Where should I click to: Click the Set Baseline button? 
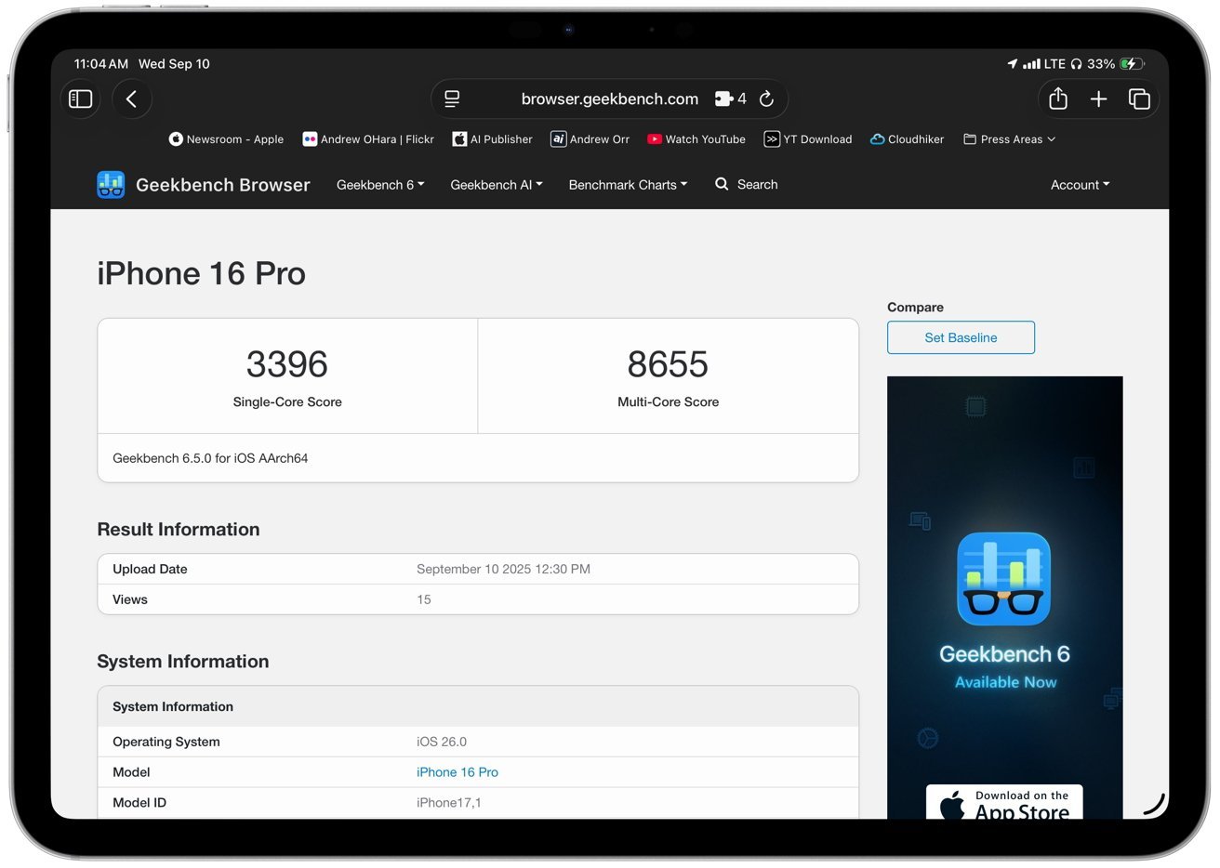(961, 337)
